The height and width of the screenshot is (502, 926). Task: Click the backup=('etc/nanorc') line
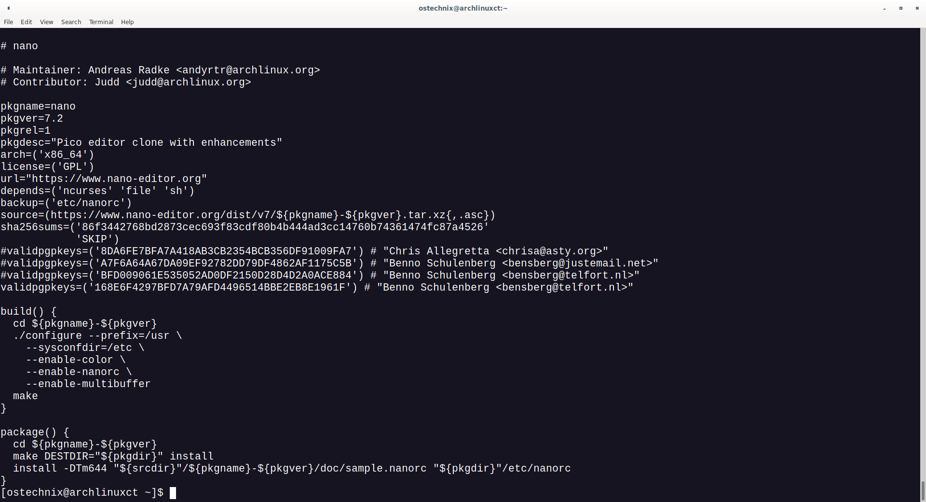[x=66, y=203]
